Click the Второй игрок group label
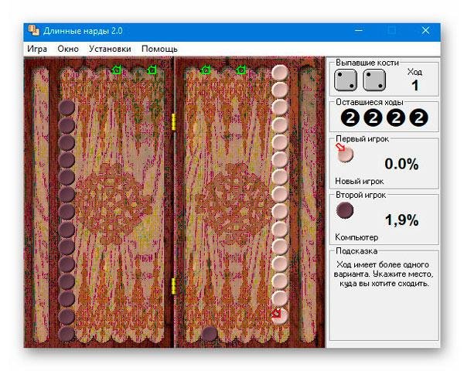 (360, 195)
